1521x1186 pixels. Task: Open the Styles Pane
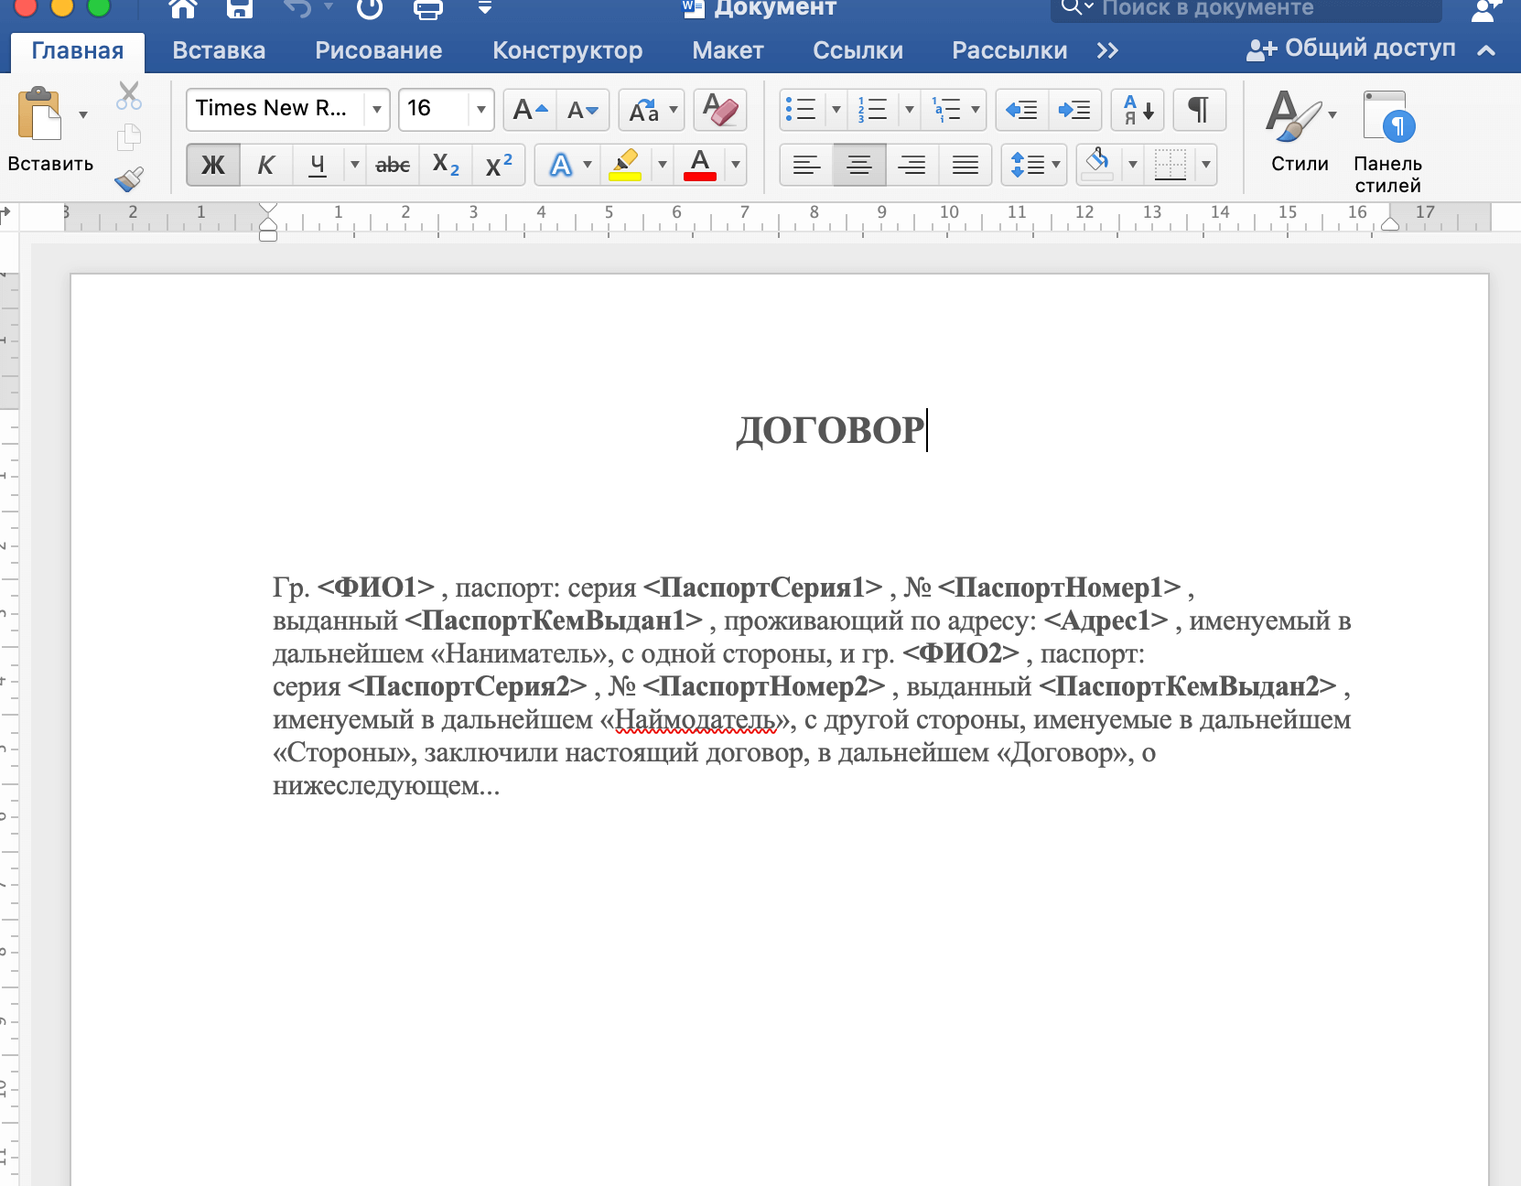click(1387, 141)
